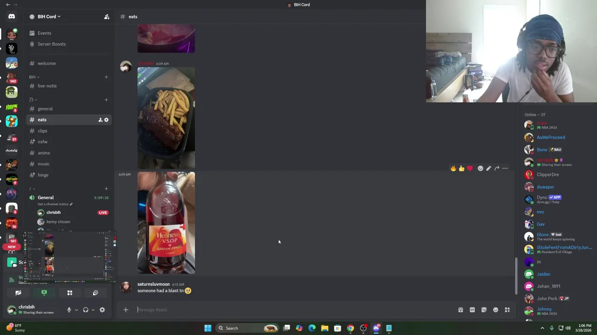
Task: Toggle taskbar microphone tray indicator
Action: [x=551, y=328]
